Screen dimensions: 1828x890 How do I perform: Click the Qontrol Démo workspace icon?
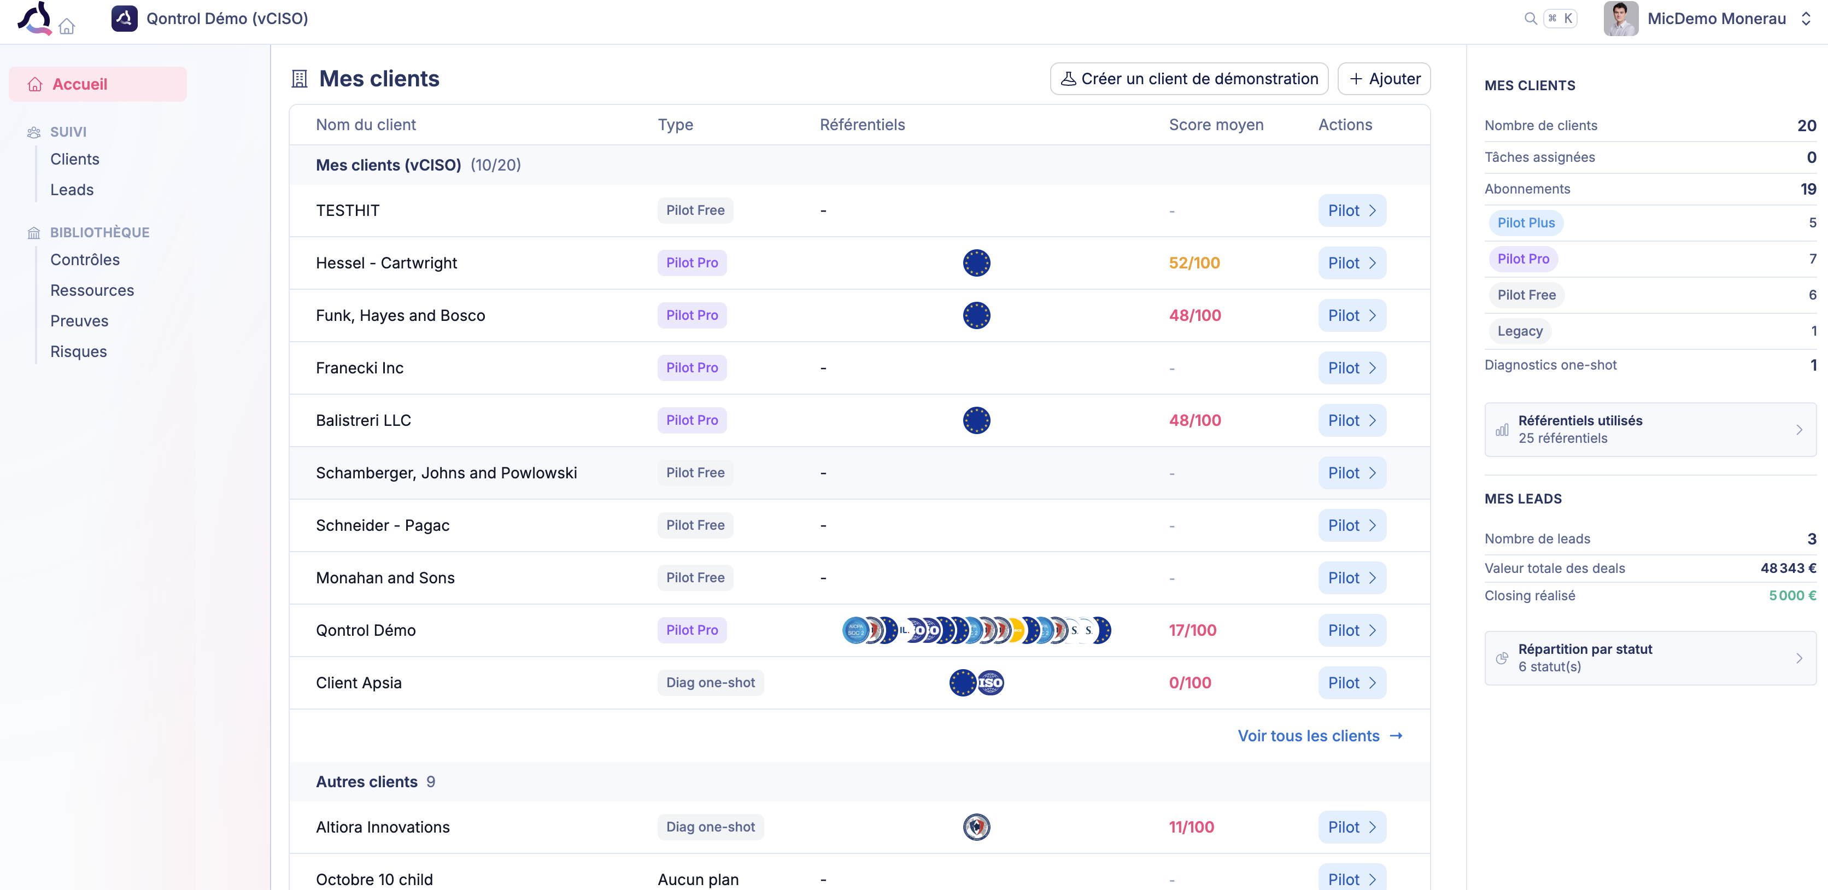[124, 19]
